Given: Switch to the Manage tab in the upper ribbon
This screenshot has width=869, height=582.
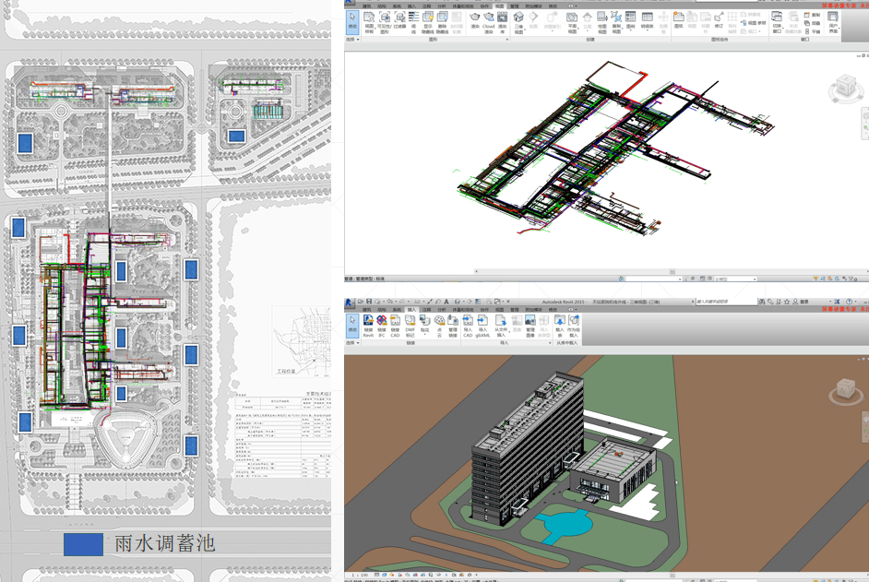Looking at the screenshot, I should tap(515, 6).
